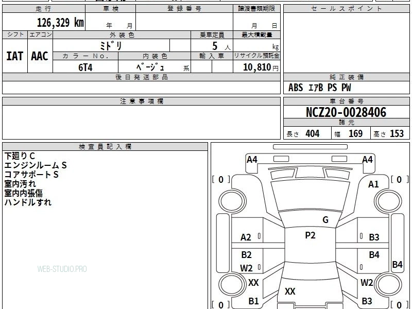Image resolution: width=412 pixels, height=309 pixels.
Task: Click the mileage value 126,329 km
Action: point(60,23)
